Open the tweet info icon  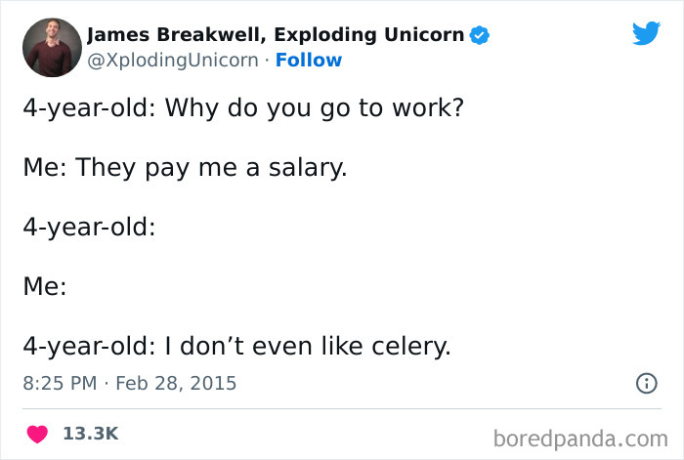pos(645,384)
